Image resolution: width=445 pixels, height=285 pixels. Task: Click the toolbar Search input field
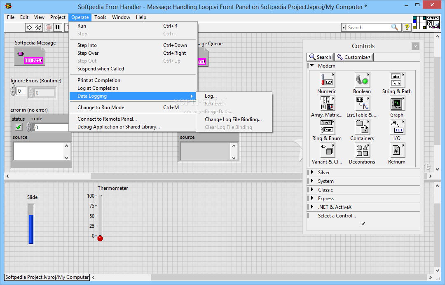[x=368, y=28]
